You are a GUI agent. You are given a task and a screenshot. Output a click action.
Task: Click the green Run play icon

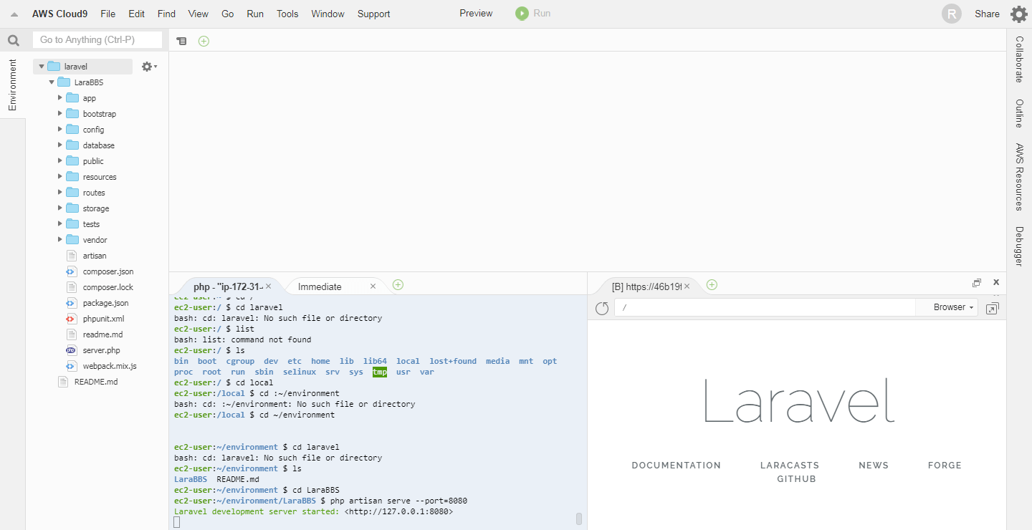pyautogui.click(x=522, y=14)
